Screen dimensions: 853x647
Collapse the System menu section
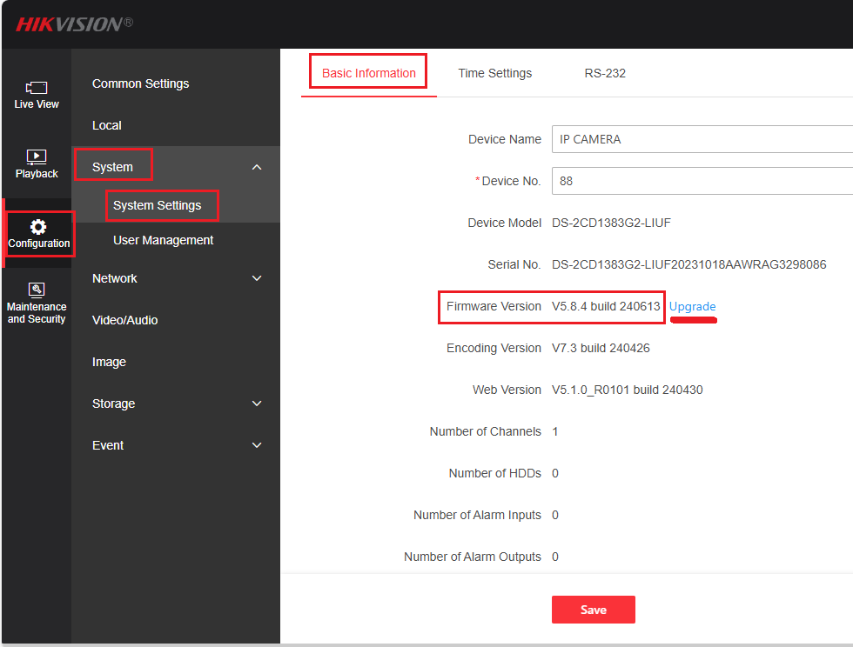[x=257, y=167]
